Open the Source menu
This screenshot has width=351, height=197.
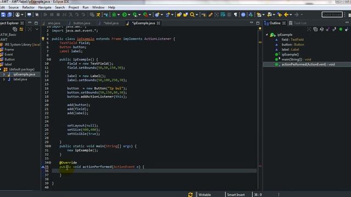point(13,7)
